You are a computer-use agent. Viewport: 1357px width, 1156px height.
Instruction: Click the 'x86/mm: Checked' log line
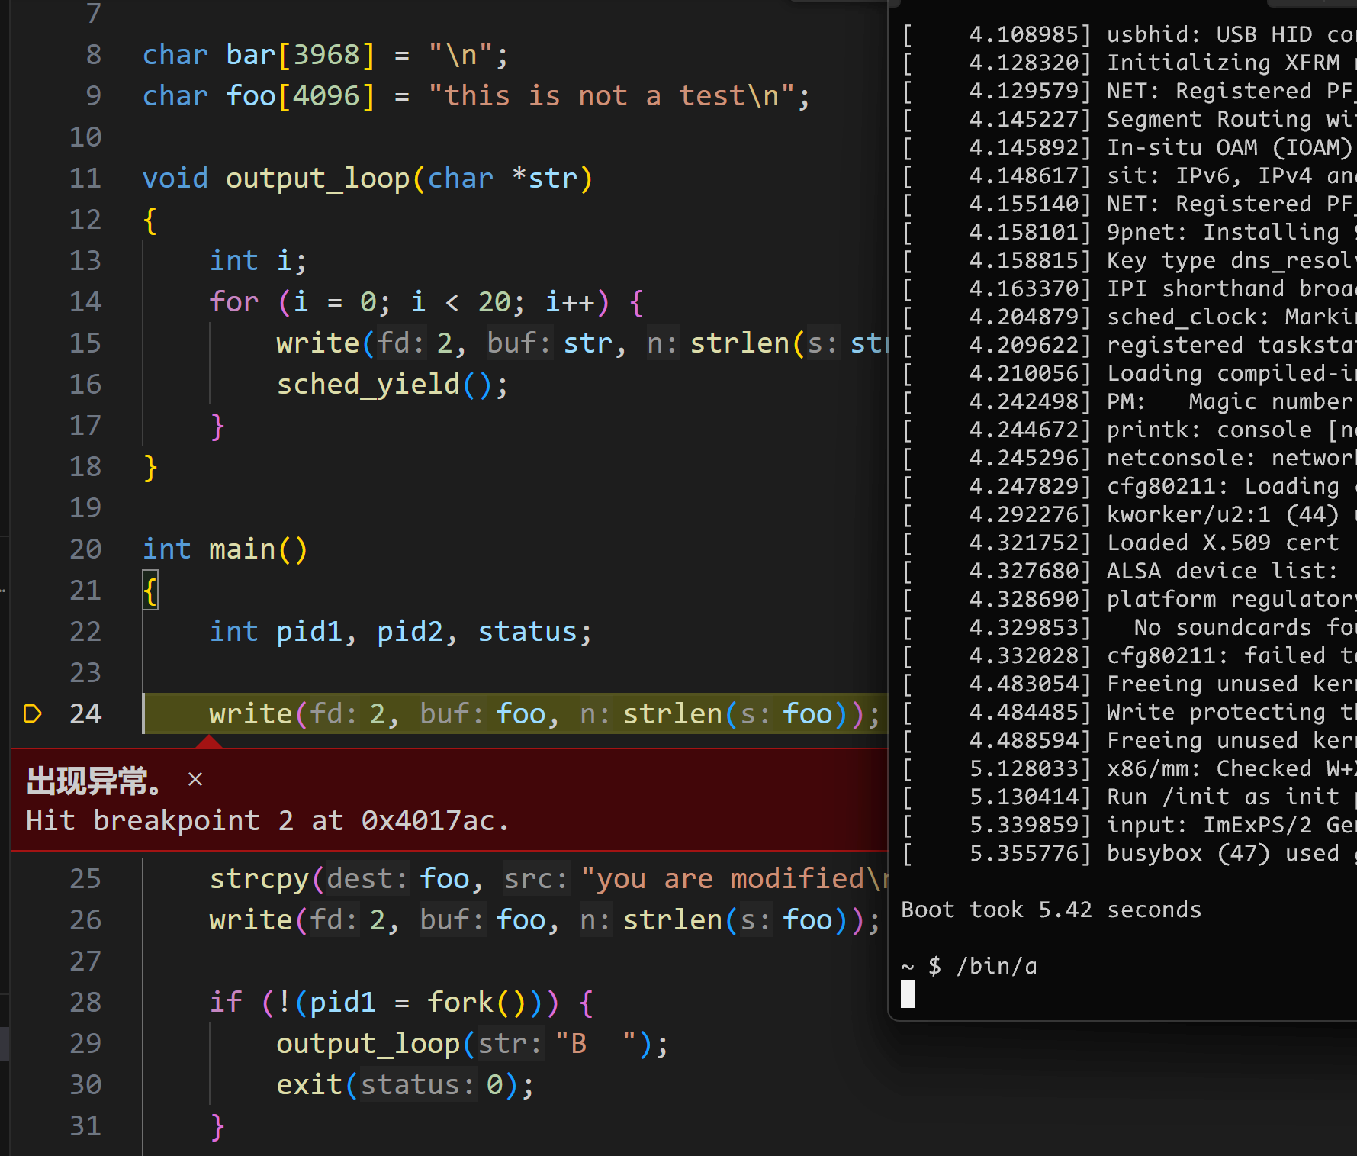point(1128,768)
